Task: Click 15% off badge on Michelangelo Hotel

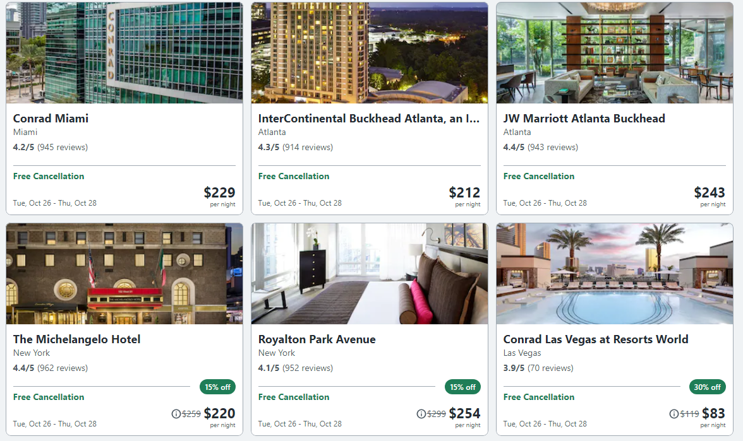Action: (x=217, y=387)
